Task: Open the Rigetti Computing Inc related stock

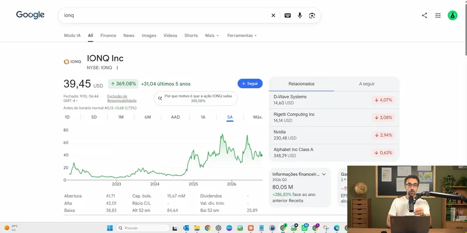Action: coord(334,117)
